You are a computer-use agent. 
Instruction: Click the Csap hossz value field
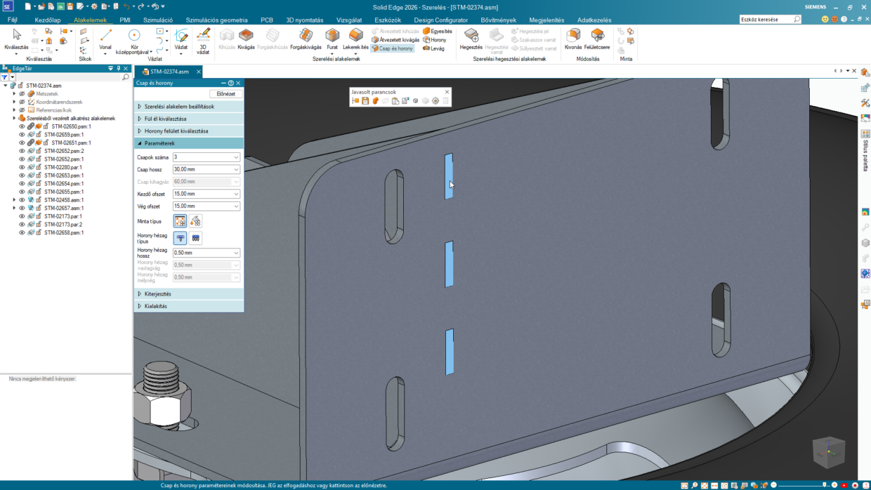[x=202, y=170]
